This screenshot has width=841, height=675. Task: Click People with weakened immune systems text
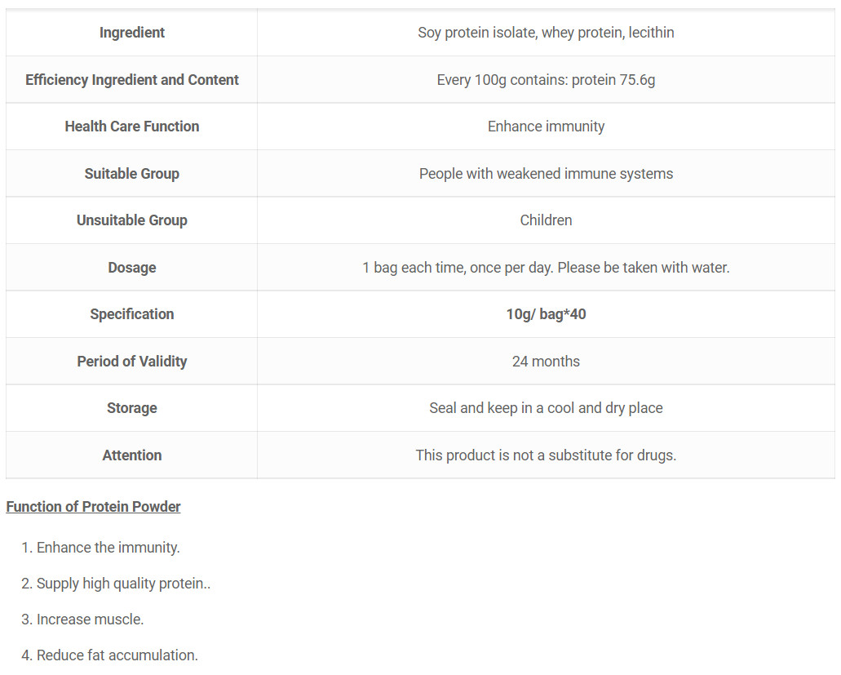pos(546,174)
